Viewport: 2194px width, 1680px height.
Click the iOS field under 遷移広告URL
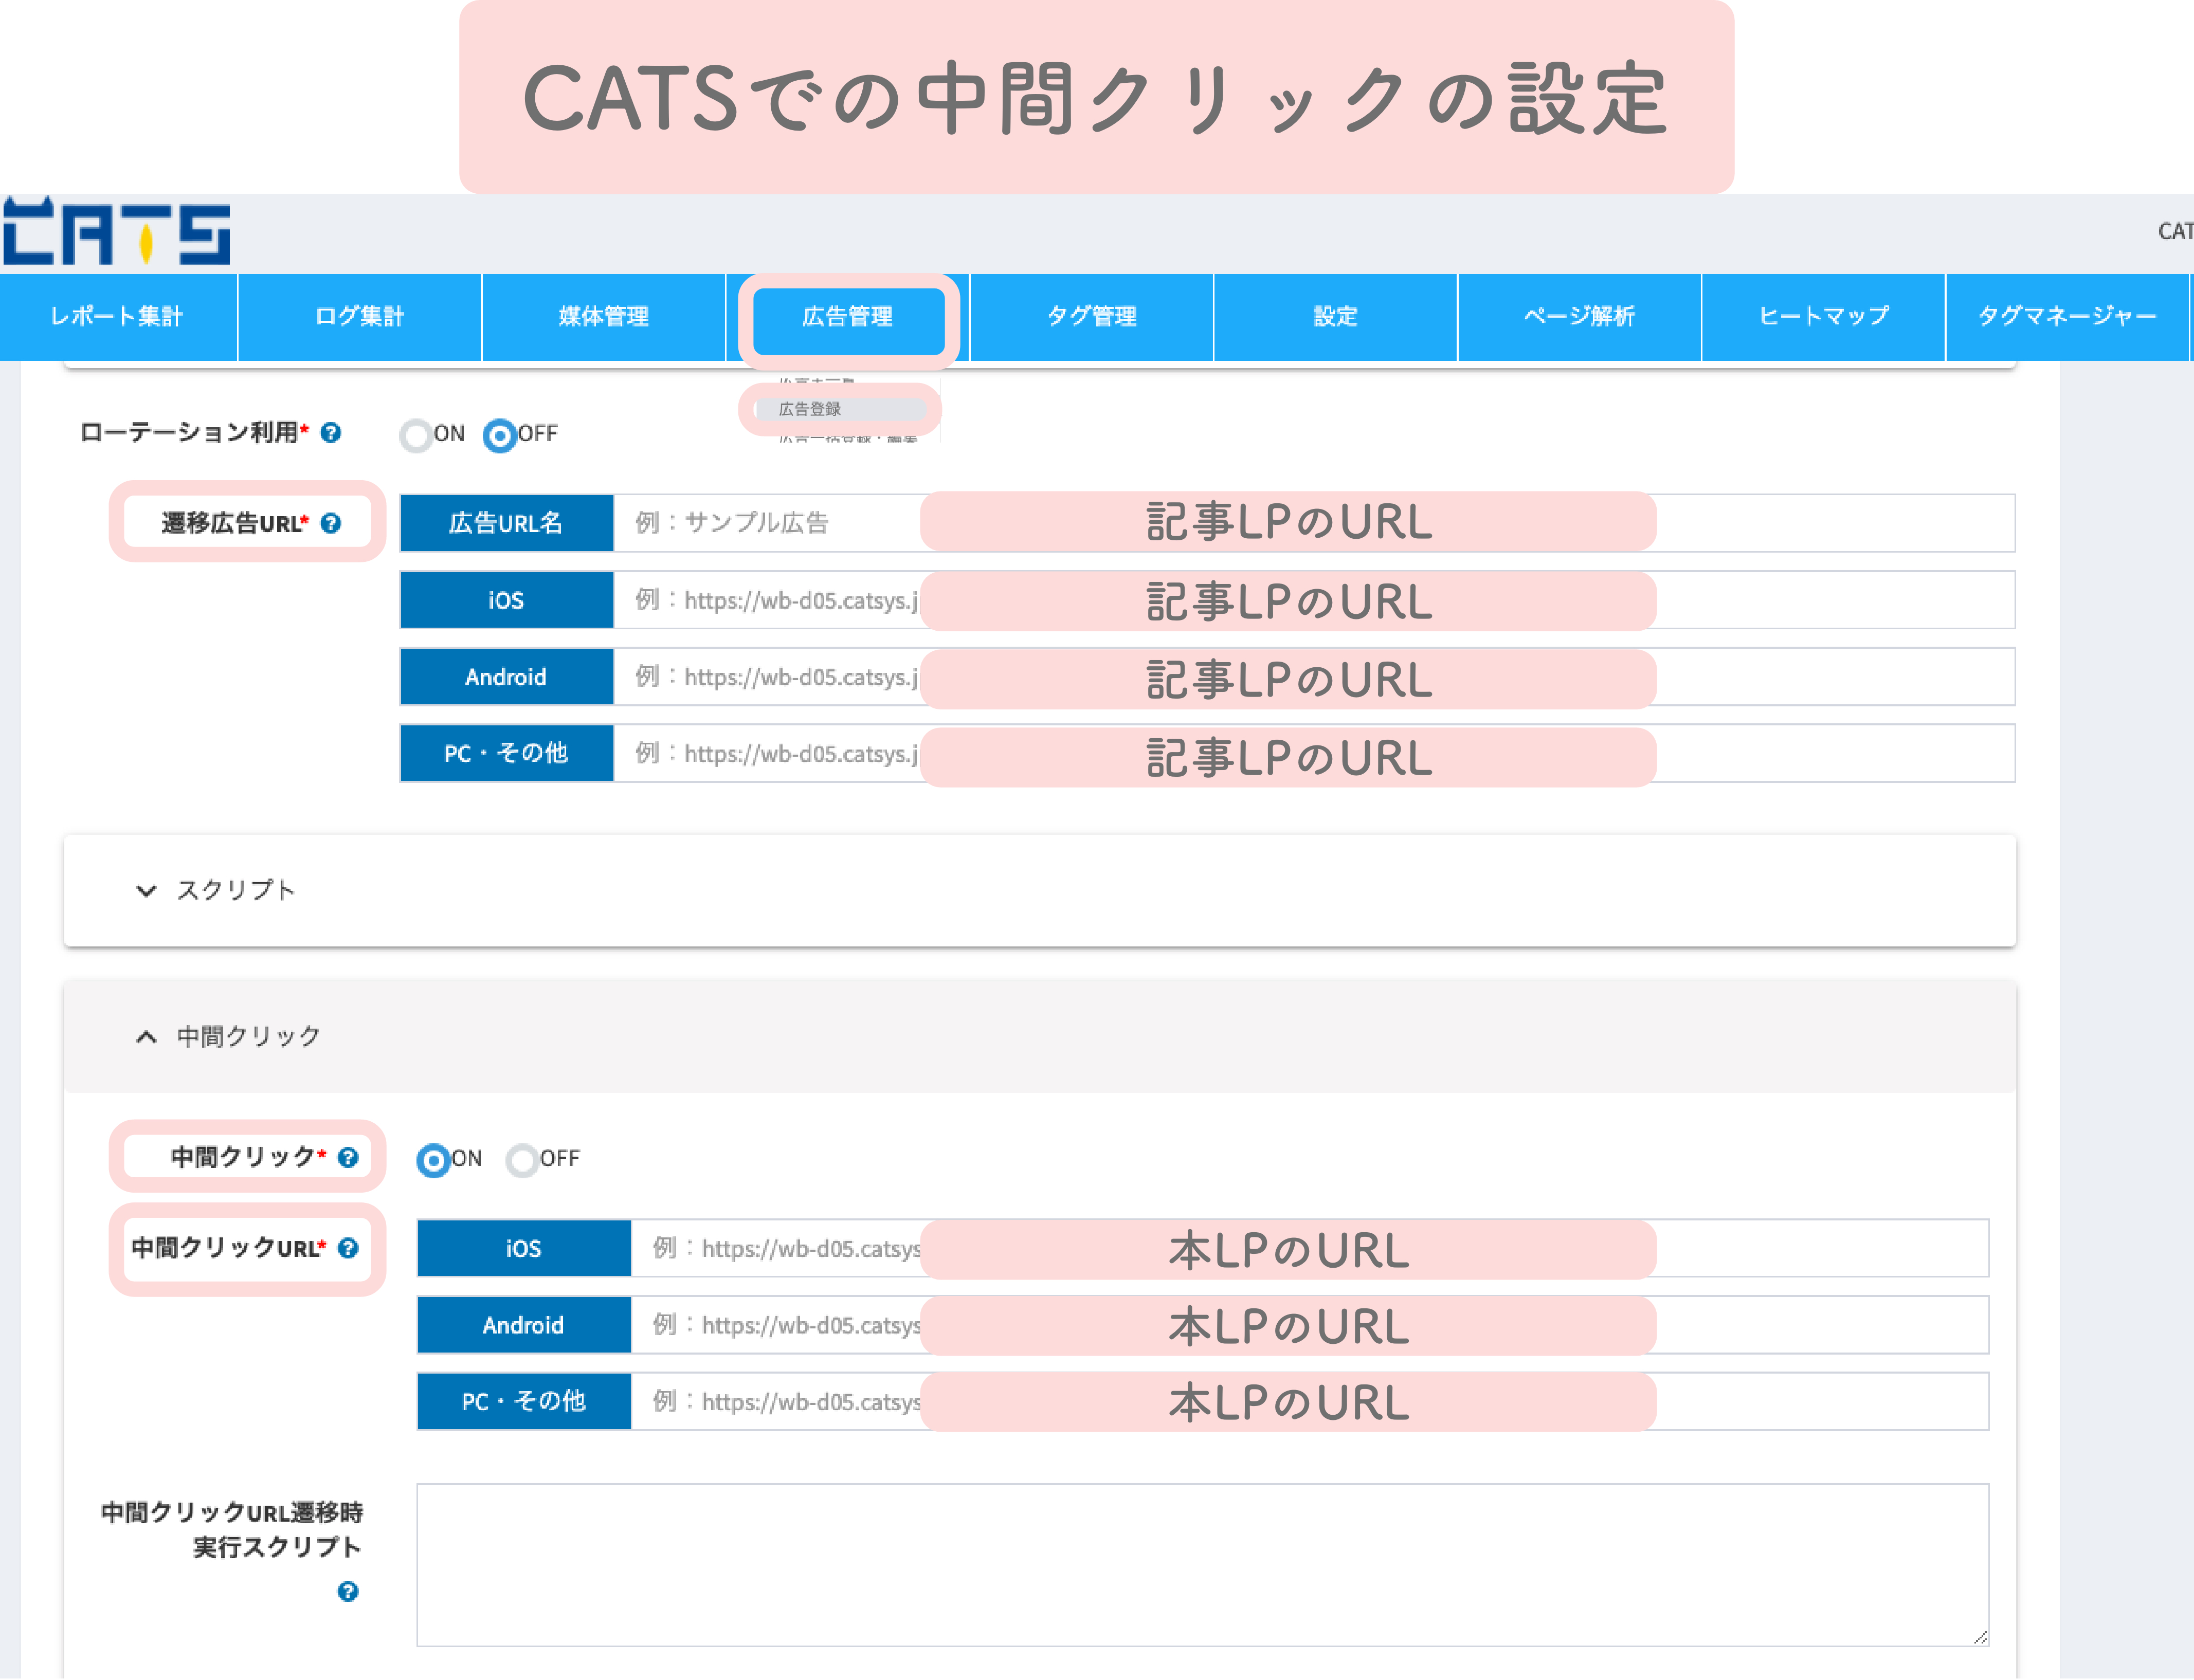[x=1314, y=600]
